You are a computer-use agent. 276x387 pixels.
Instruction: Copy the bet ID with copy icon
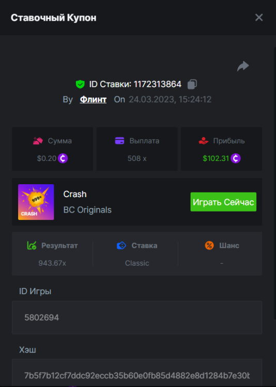click(192, 84)
